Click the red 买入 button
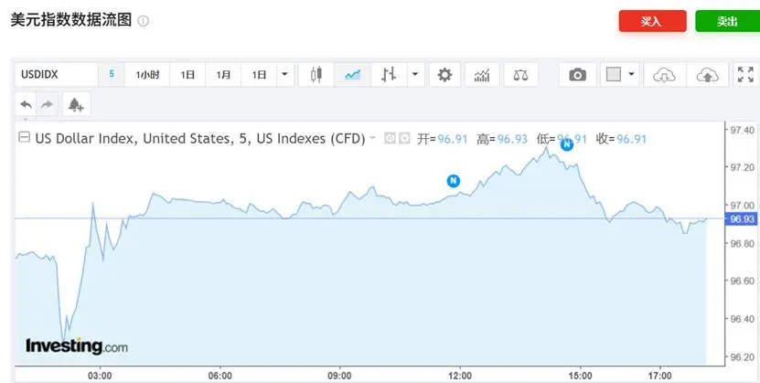The width and height of the screenshot is (760, 383). 652,21
